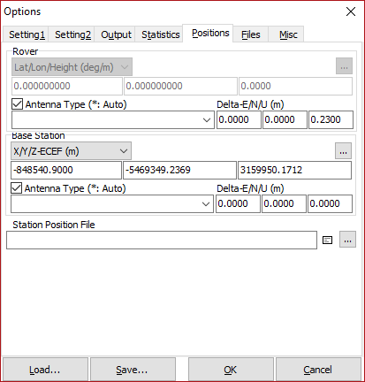
Task: Focus the Rover Delta-U field showing 0.2300
Action: pos(331,119)
